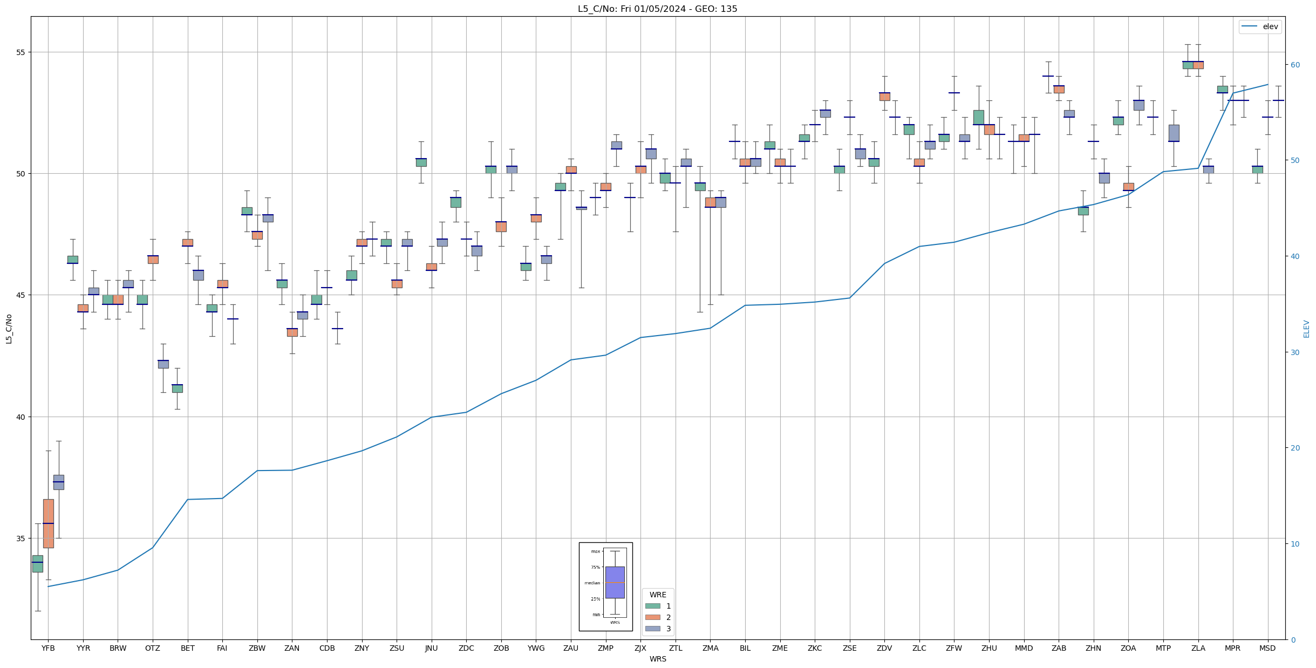This screenshot has width=1316, height=668.
Task: Click the L5_C/No y-axis label
Action: click(9, 329)
